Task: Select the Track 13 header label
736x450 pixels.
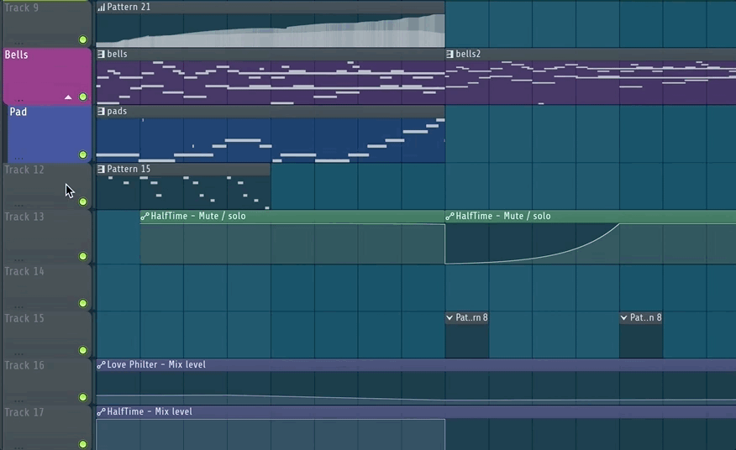Action: (24, 217)
